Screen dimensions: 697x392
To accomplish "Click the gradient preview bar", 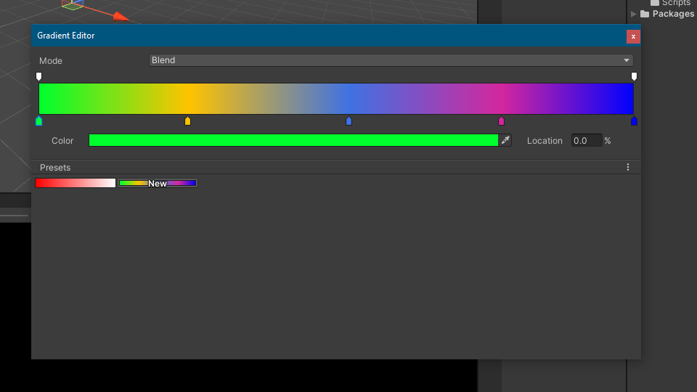I will (336, 99).
